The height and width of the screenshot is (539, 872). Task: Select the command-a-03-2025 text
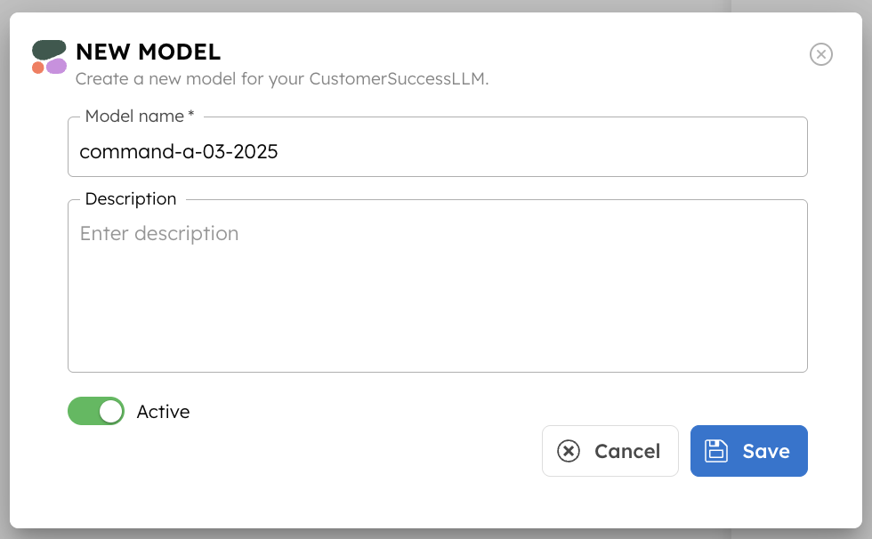pyautogui.click(x=179, y=151)
